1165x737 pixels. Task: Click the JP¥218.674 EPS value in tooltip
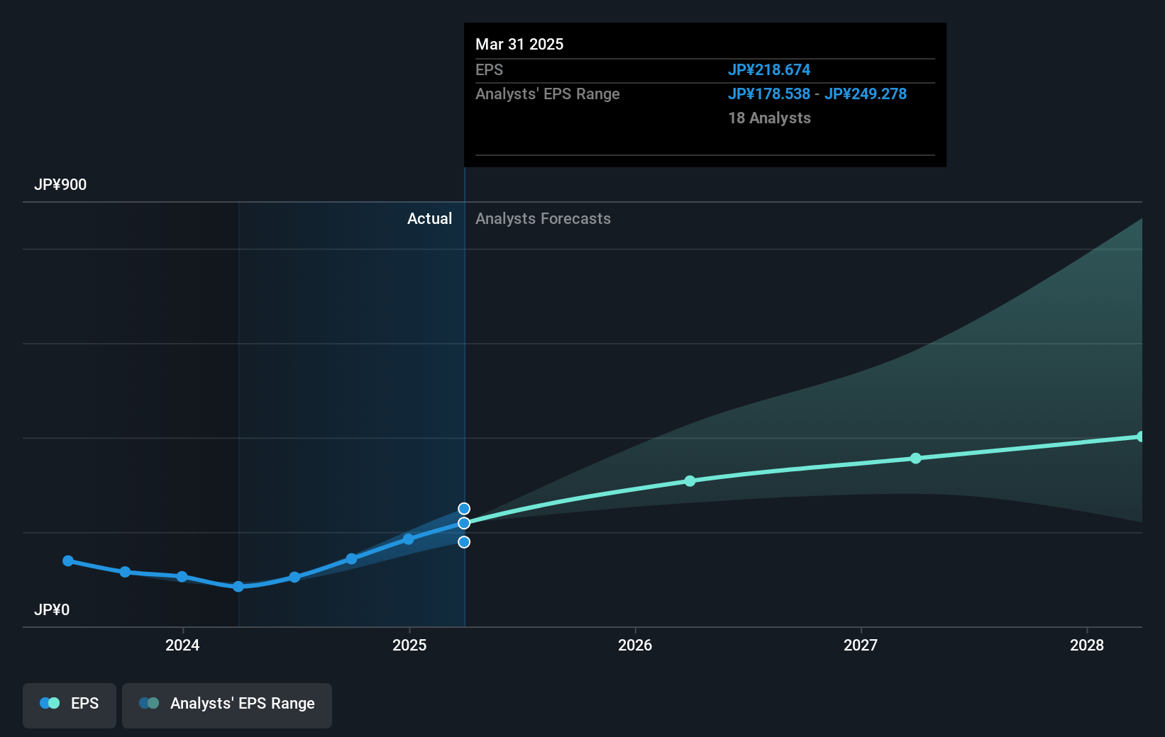(769, 70)
